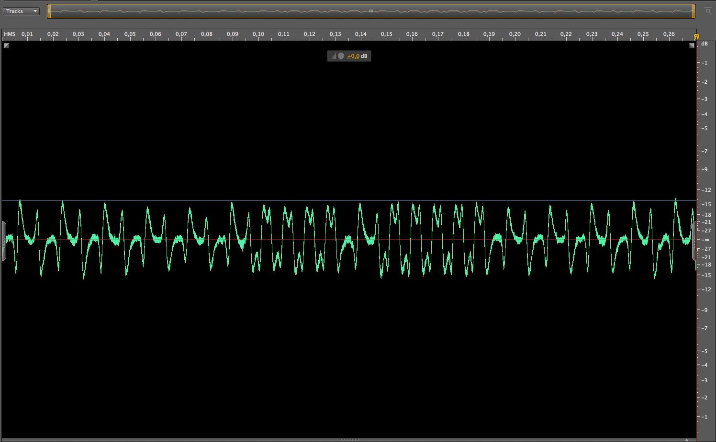The image size is (716, 442).
Task: Click the yellow playhead marker on the ruler
Action: (x=696, y=37)
